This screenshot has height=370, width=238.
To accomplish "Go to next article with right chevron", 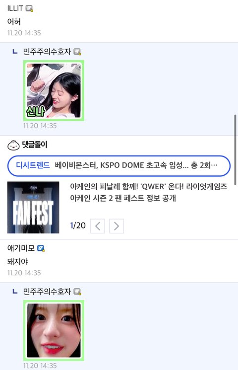I will [x=117, y=226].
